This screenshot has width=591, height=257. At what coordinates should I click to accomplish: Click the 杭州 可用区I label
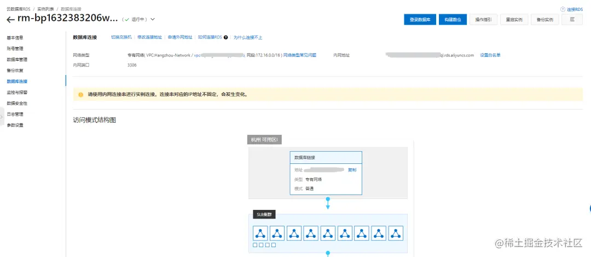pyautogui.click(x=265, y=140)
